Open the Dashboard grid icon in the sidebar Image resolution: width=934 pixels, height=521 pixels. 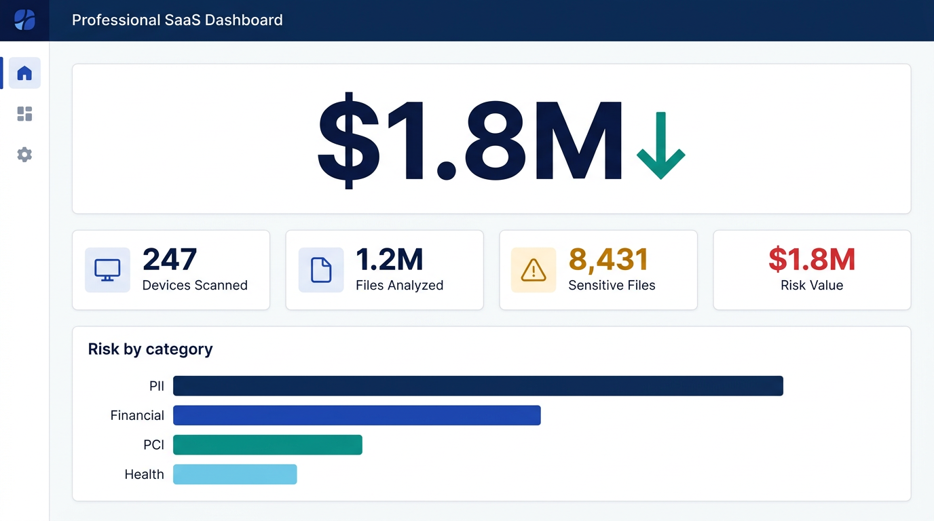(x=24, y=113)
